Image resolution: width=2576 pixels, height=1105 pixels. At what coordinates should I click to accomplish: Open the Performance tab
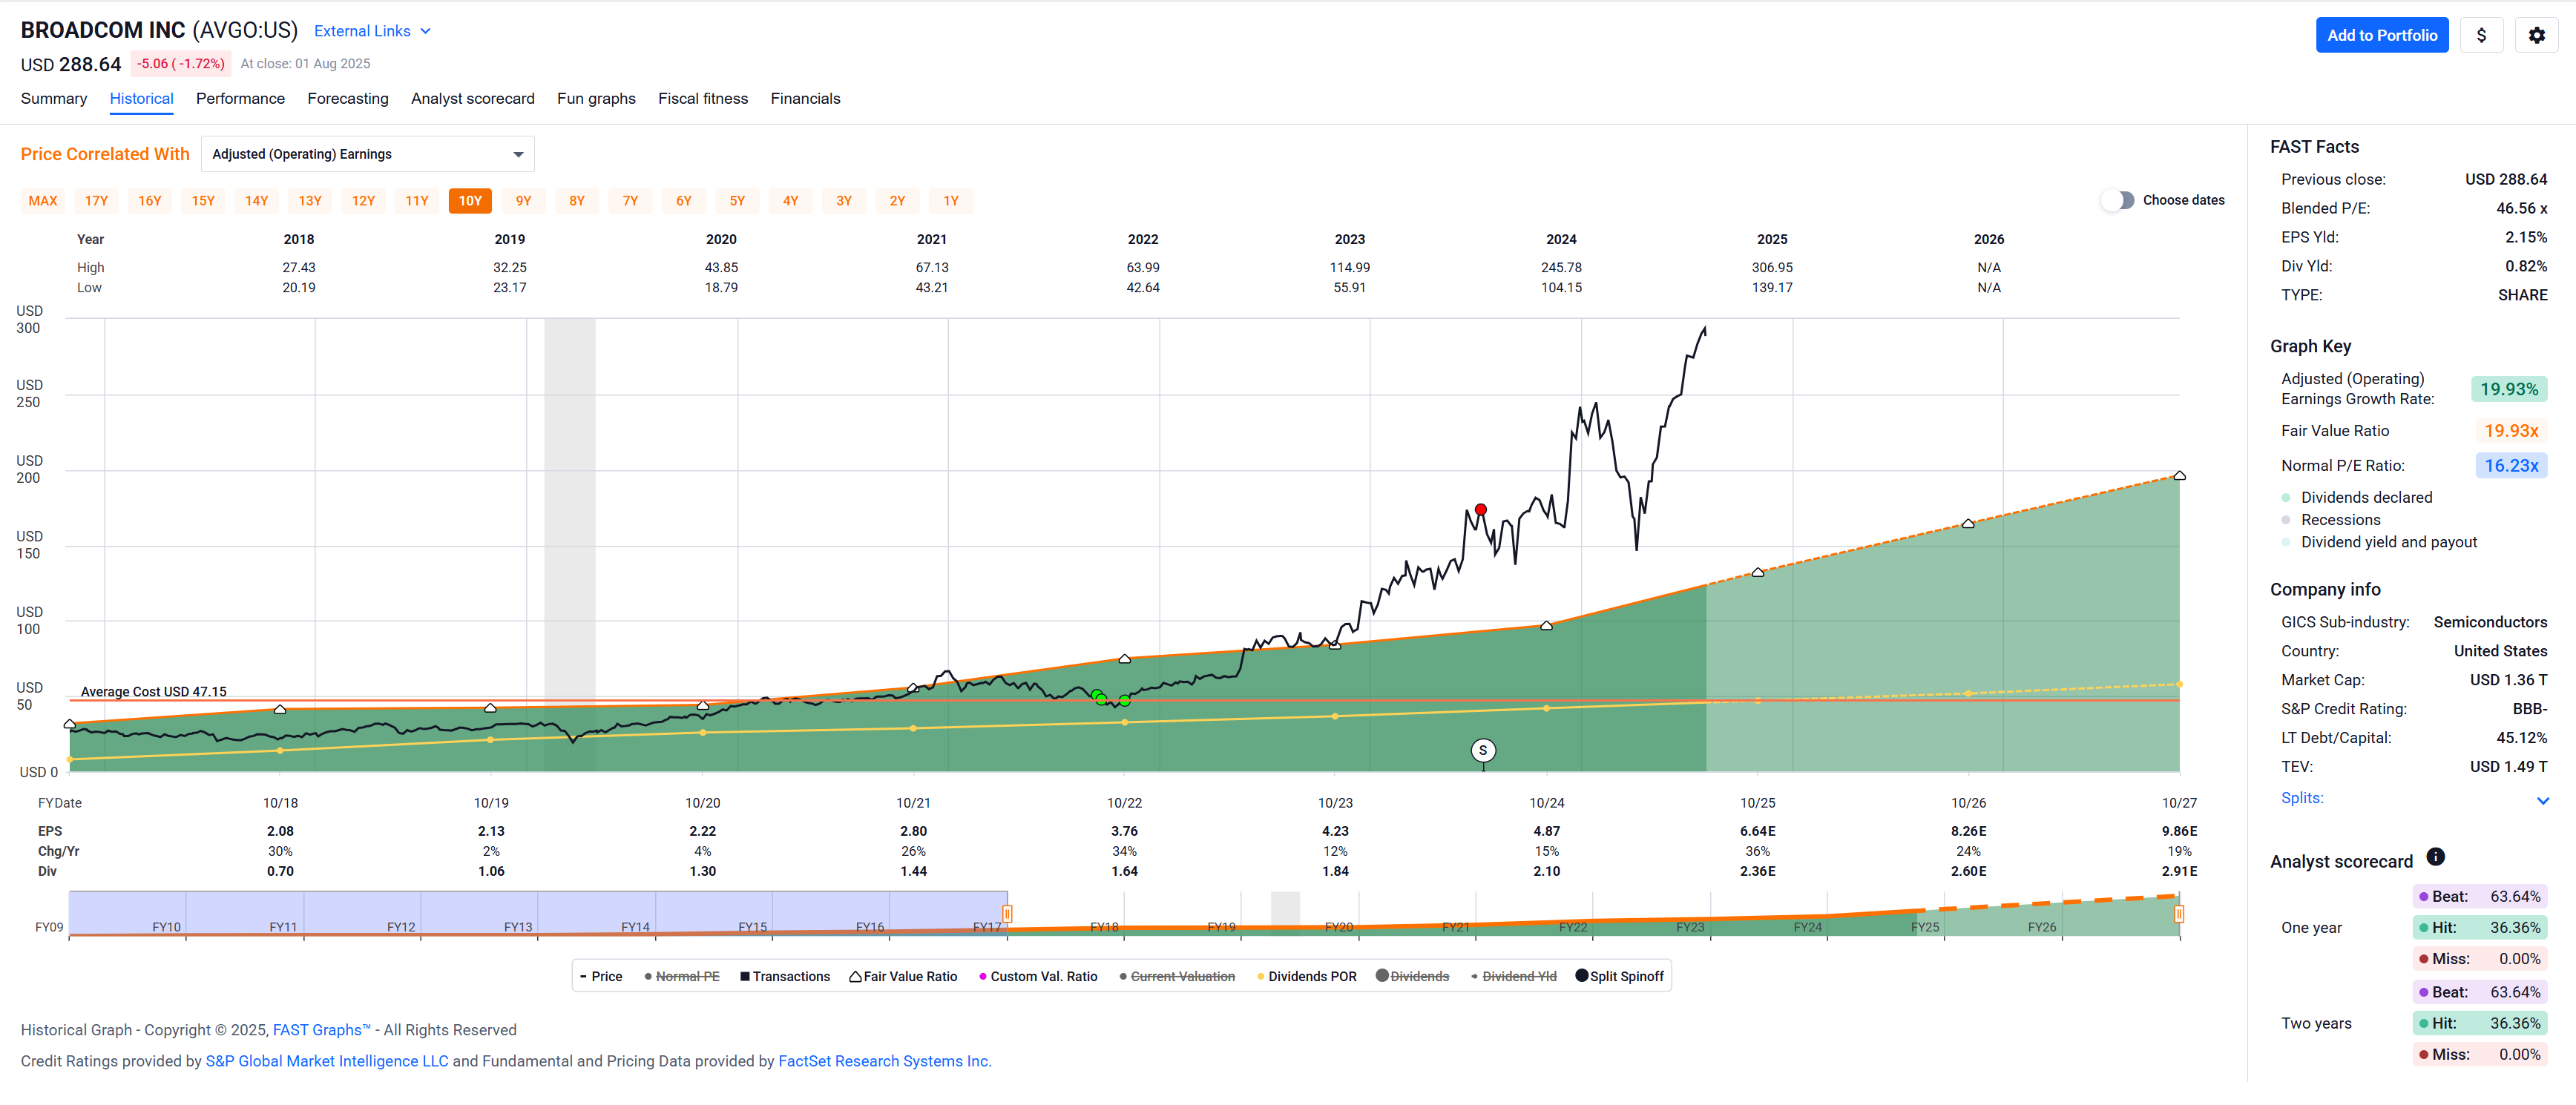coord(240,98)
